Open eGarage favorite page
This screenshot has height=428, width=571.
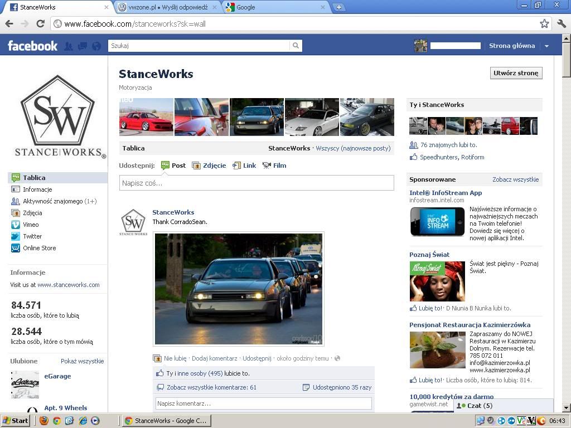[57, 376]
